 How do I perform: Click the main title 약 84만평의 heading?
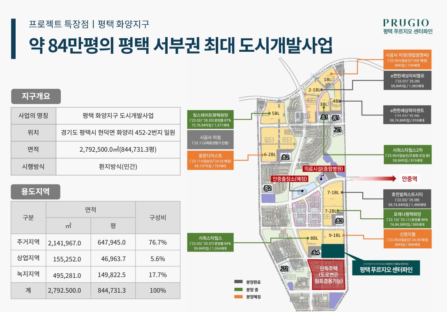pos(180,45)
